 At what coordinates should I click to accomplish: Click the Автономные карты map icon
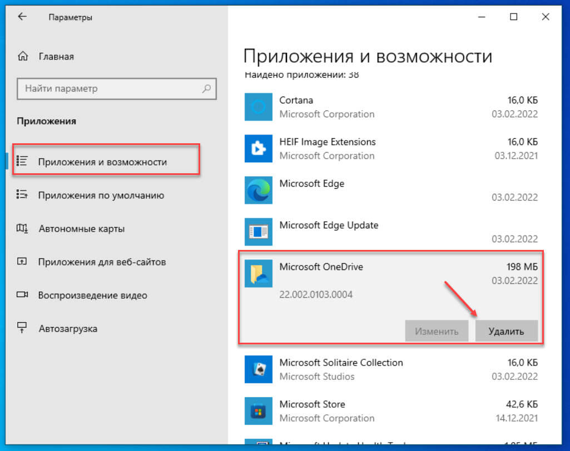pyautogui.click(x=22, y=228)
